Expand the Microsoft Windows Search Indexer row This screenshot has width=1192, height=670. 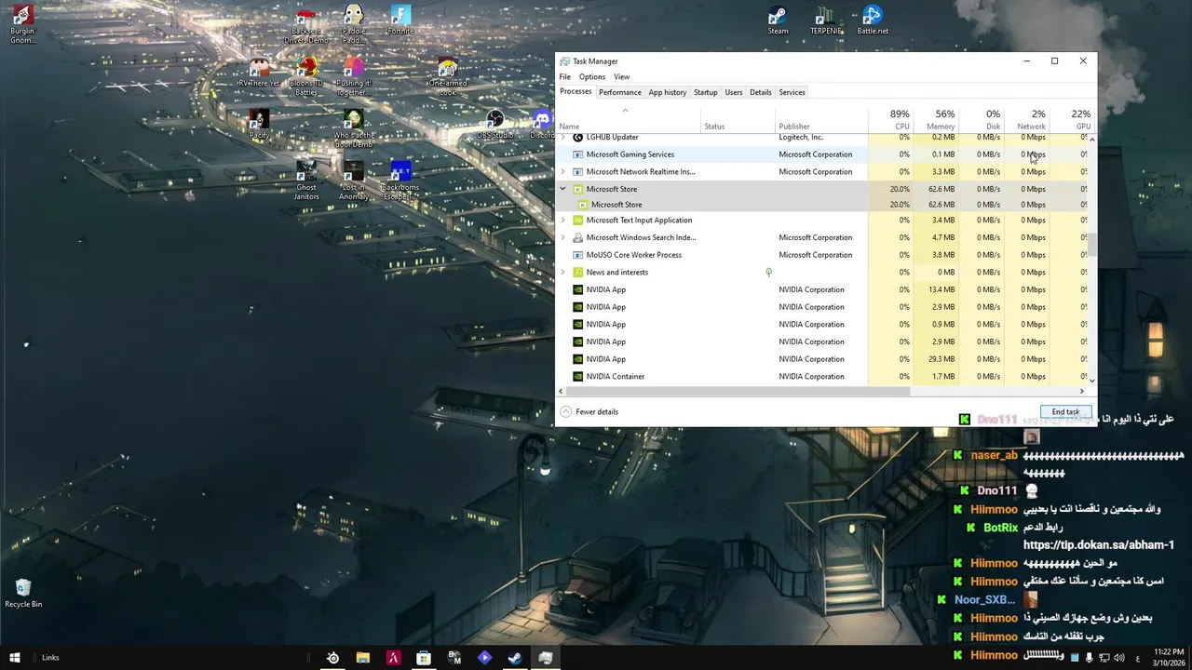[x=562, y=237]
